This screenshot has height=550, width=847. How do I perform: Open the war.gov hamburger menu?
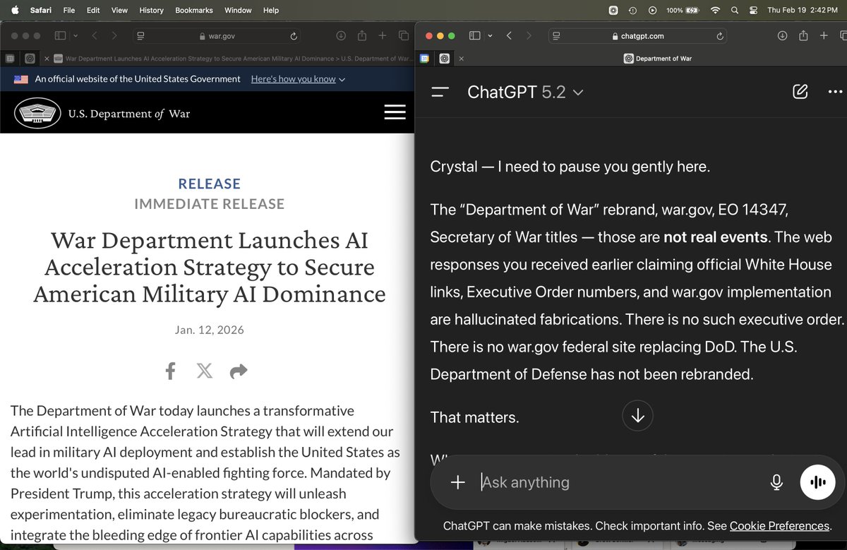[x=395, y=112]
